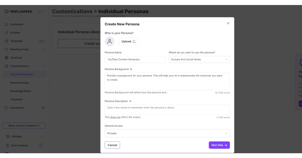302x158 pixels.
Task: Click the Cancel button
Action: [112, 145]
